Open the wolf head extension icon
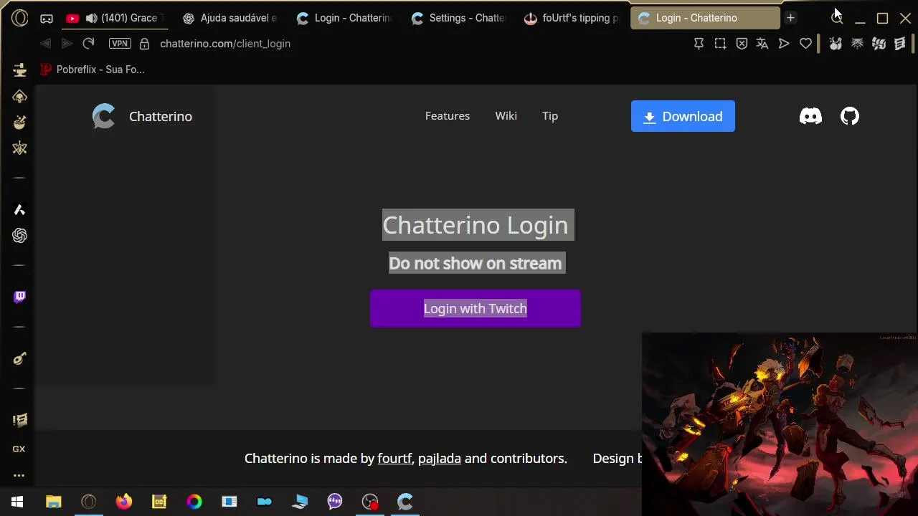 (x=857, y=44)
